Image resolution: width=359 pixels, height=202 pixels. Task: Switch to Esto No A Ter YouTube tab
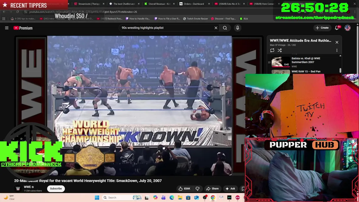click(229, 4)
